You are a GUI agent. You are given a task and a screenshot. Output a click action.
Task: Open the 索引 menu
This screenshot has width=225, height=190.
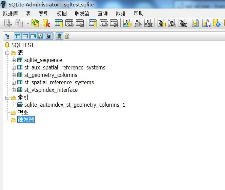click(x=44, y=13)
